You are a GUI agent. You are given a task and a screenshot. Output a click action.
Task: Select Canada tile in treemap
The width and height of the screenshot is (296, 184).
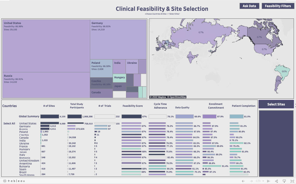point(101,93)
